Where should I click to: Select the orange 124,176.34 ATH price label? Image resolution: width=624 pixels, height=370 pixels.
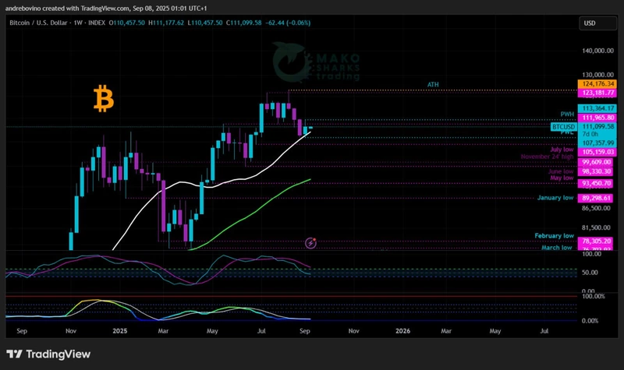click(597, 83)
